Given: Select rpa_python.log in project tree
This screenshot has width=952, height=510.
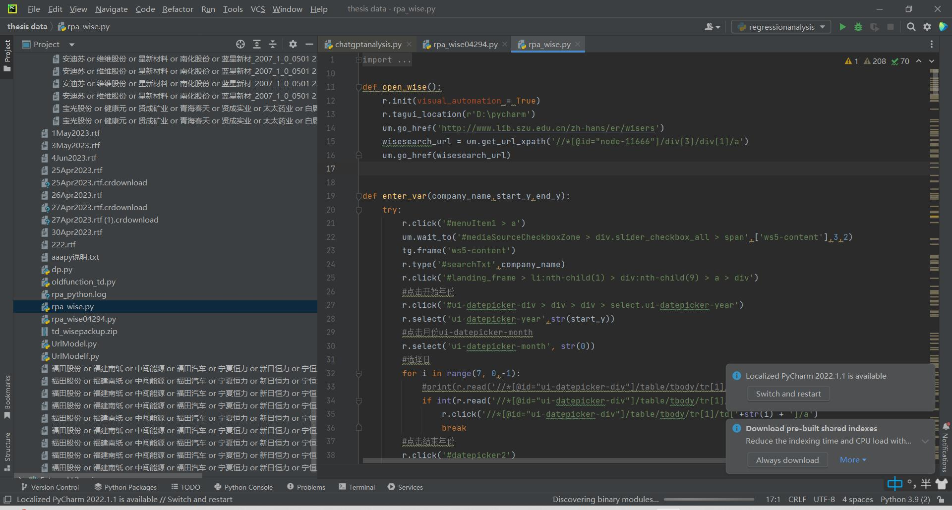Looking at the screenshot, I should pos(78,294).
